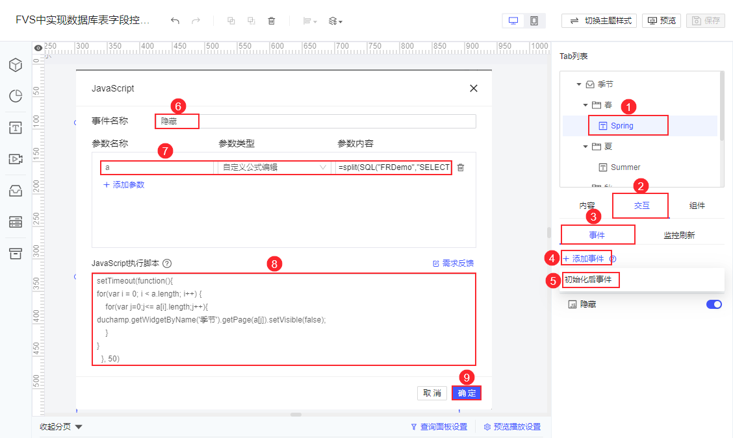Open the video media component panel

[x=16, y=159]
